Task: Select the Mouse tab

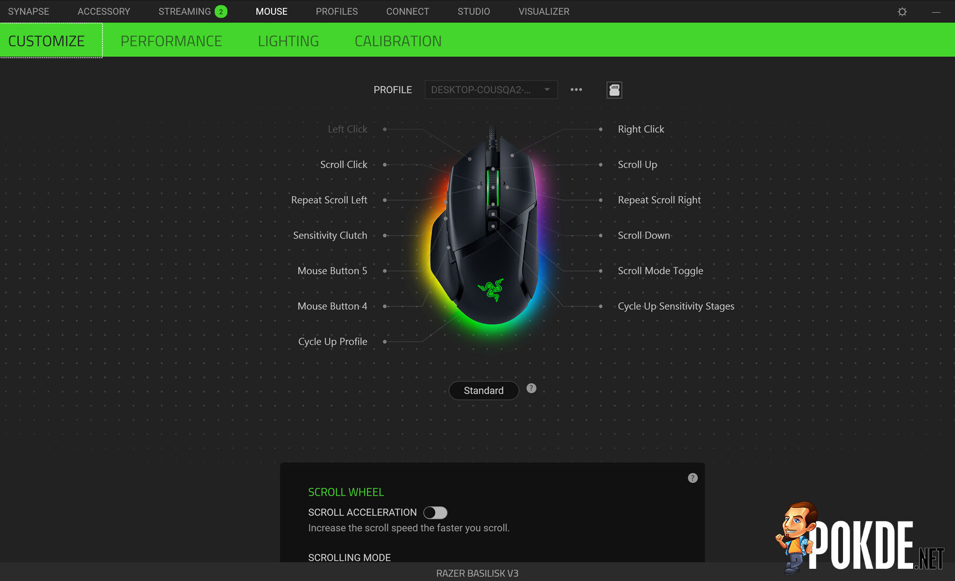Action: (x=272, y=12)
